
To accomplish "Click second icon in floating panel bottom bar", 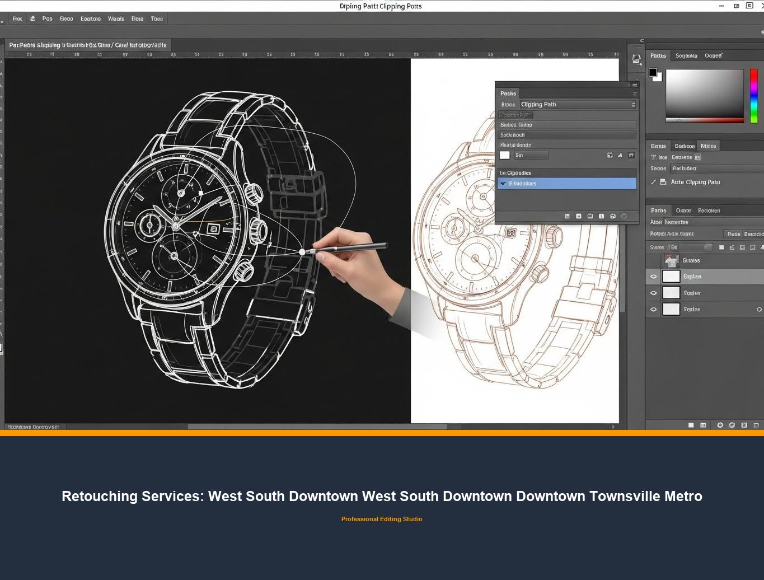I will 579,216.
